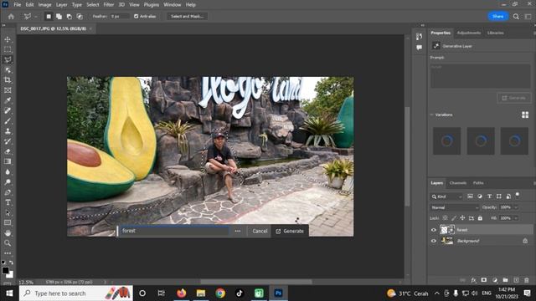Image resolution: width=536 pixels, height=301 pixels.
Task: Toggle lock all padlock in Layers panel
Action: (480, 218)
